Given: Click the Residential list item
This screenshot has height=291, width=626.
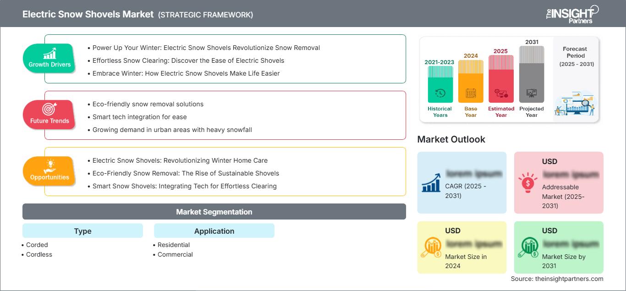Looking at the screenshot, I should coord(174,245).
